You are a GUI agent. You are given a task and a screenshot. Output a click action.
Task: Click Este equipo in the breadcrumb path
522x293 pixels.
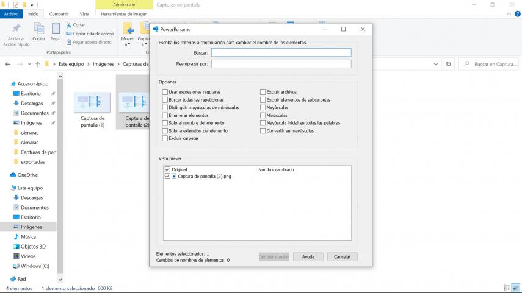(x=71, y=64)
